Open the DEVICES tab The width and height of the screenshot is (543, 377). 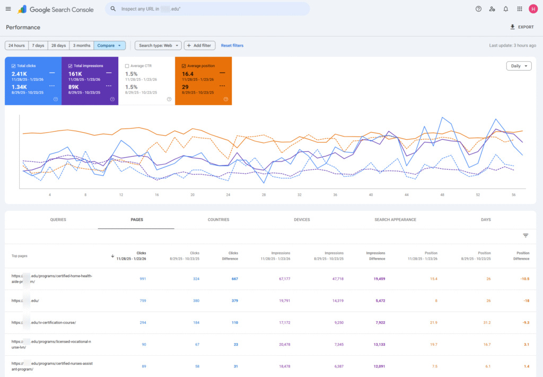pyautogui.click(x=302, y=219)
